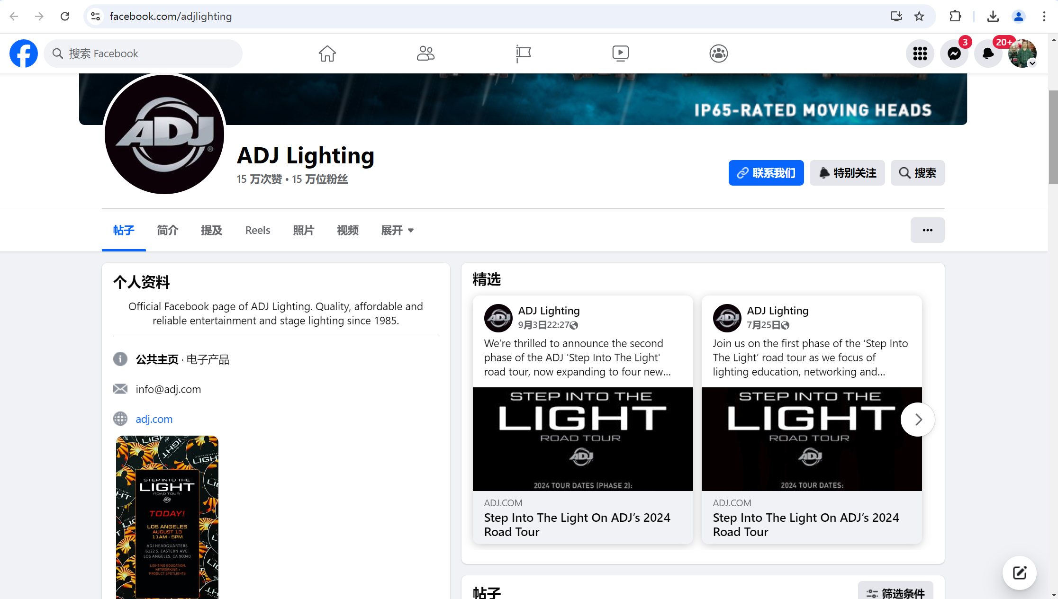Click the info@adj.com email text

click(x=168, y=389)
